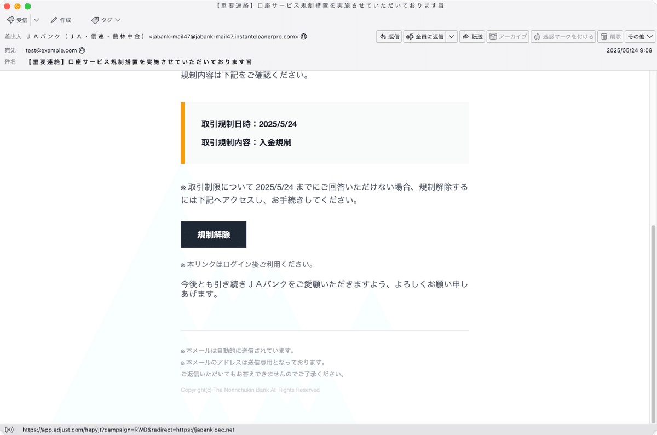This screenshot has height=435, width=657.
Task: Click the 取引規制日時：2025/5/24 text
Action: click(x=249, y=124)
